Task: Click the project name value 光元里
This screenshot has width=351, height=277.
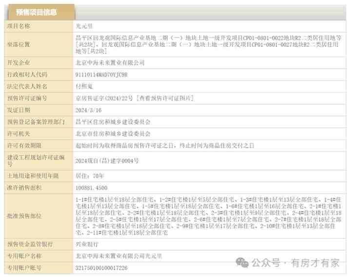Action: [83, 26]
